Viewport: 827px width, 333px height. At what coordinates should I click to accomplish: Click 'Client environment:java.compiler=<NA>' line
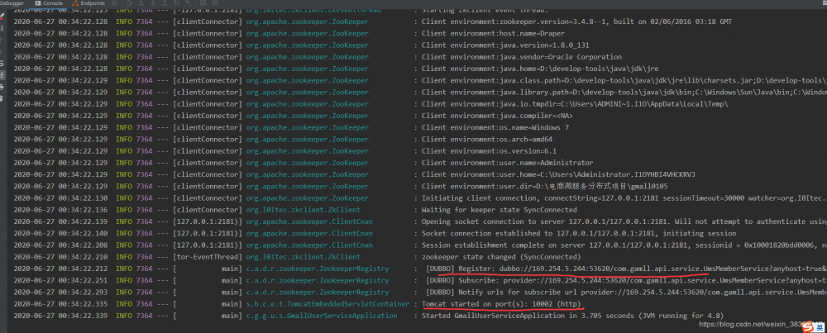point(497,116)
